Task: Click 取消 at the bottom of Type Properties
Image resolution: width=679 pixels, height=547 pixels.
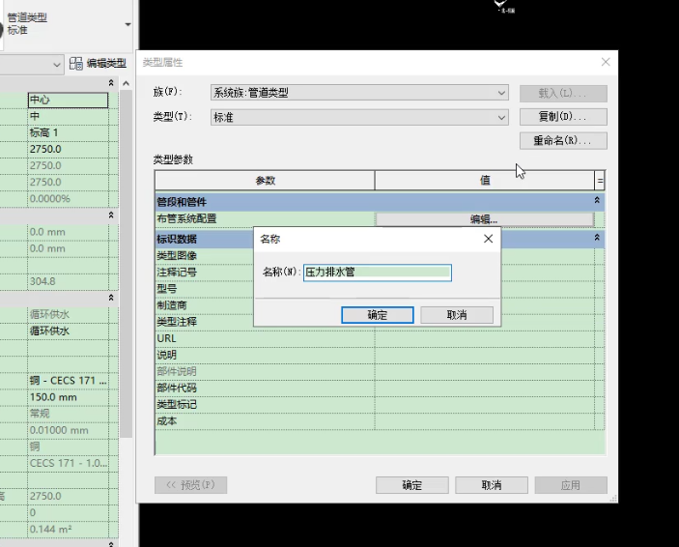Action: pos(491,485)
